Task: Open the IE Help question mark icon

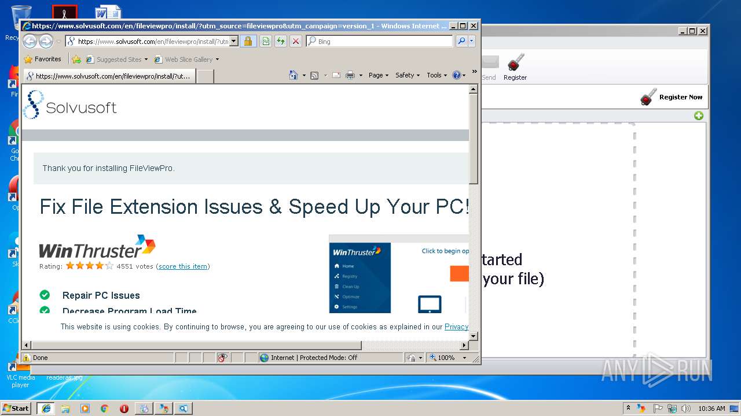Action: point(456,75)
